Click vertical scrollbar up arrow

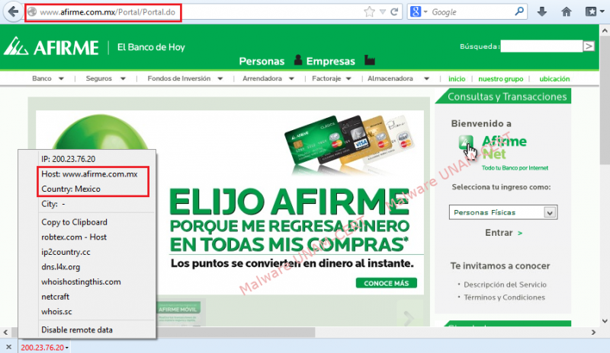pyautogui.click(x=605, y=30)
